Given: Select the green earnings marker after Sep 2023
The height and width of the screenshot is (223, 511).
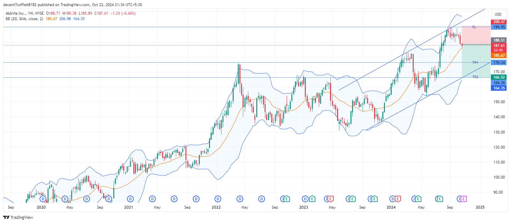Looking at the screenshot, I should tap(374, 199).
